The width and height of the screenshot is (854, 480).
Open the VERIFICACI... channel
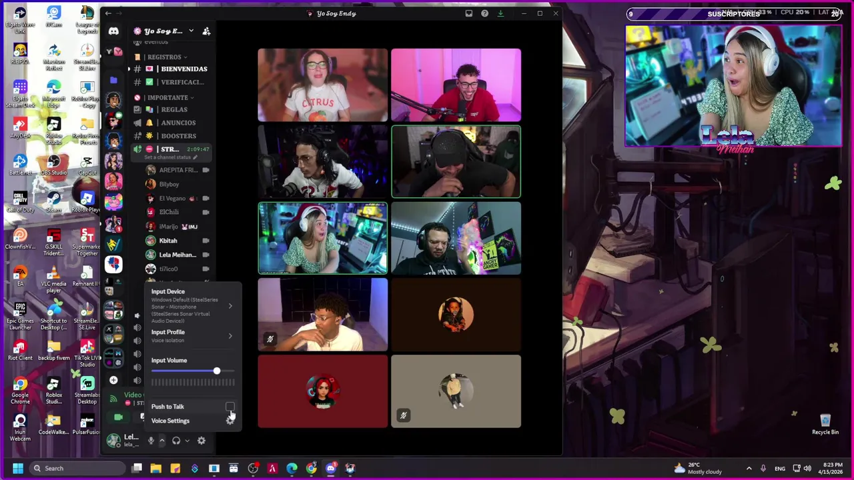point(171,82)
